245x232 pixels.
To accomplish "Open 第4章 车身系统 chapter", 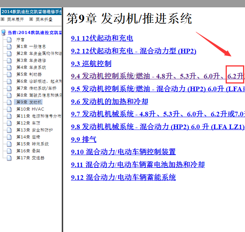I will (31, 67).
